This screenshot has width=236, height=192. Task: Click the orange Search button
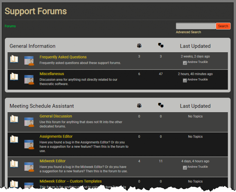[x=223, y=26]
